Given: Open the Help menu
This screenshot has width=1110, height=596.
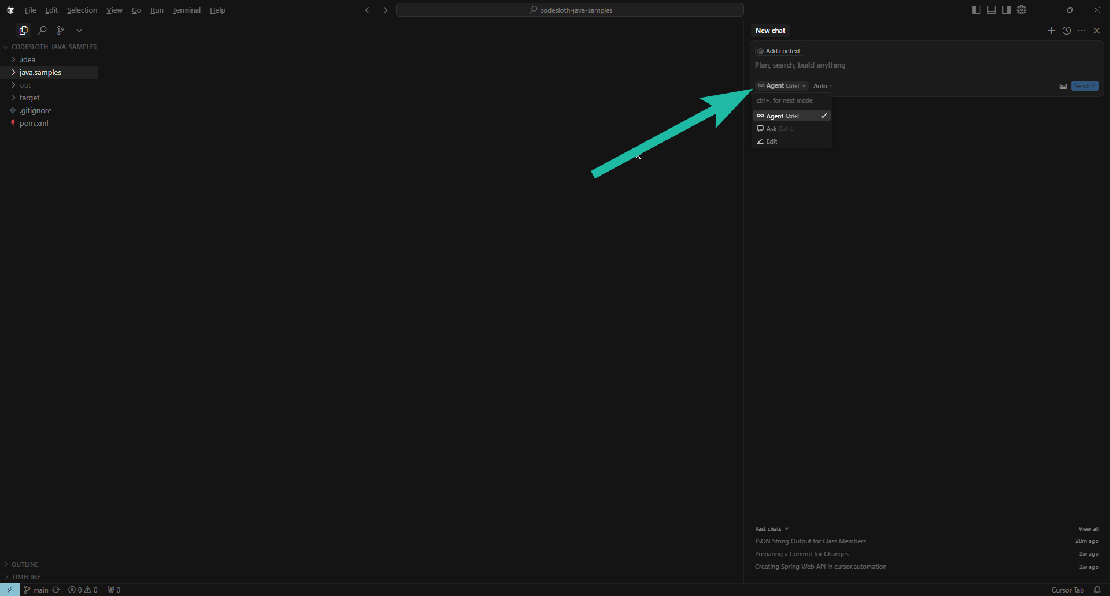Looking at the screenshot, I should [217, 10].
